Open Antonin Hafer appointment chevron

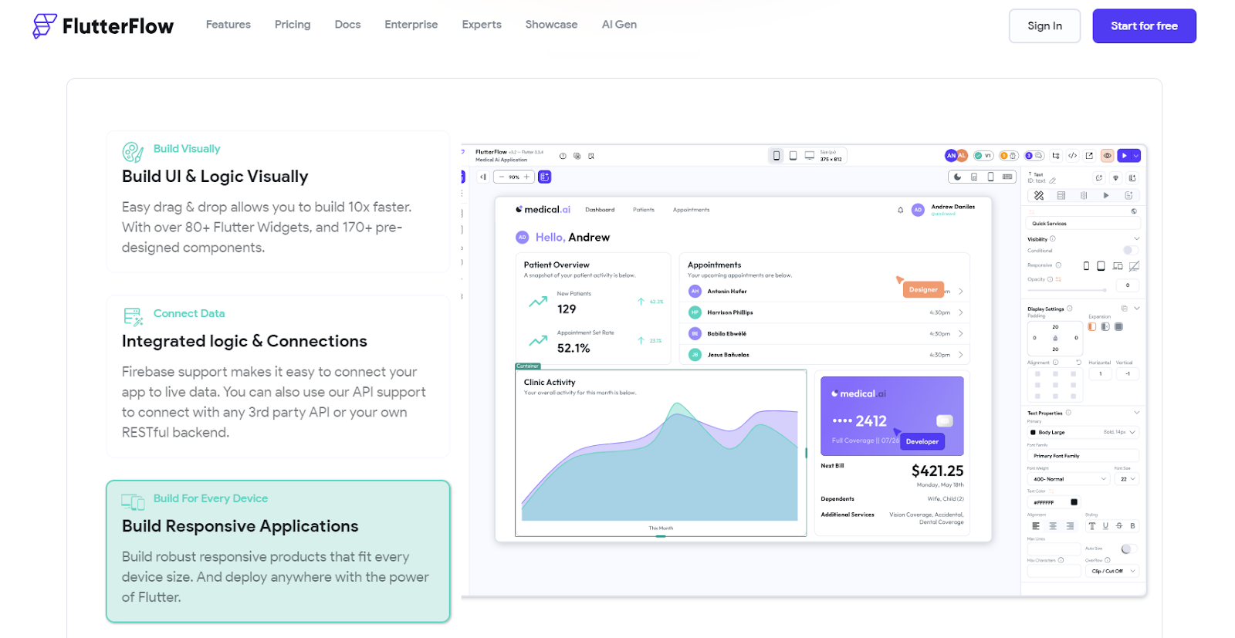pos(960,292)
